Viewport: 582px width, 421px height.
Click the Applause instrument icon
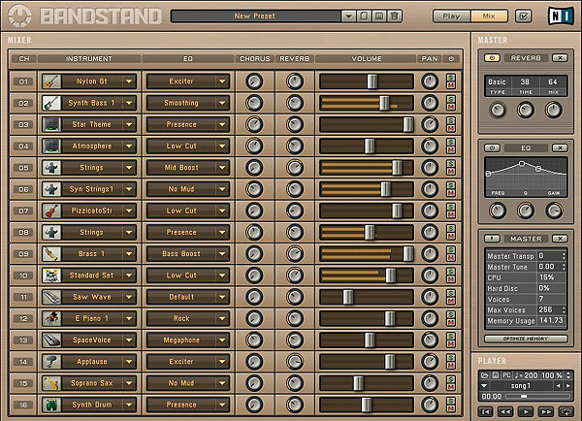point(51,361)
